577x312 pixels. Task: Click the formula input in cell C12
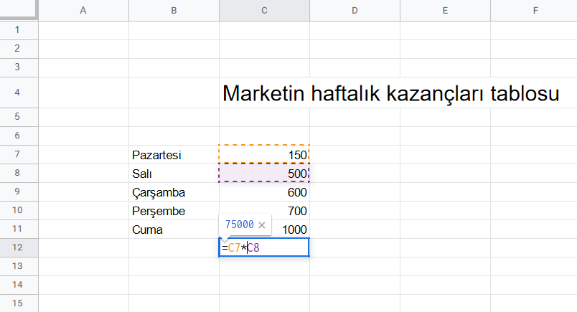point(264,247)
